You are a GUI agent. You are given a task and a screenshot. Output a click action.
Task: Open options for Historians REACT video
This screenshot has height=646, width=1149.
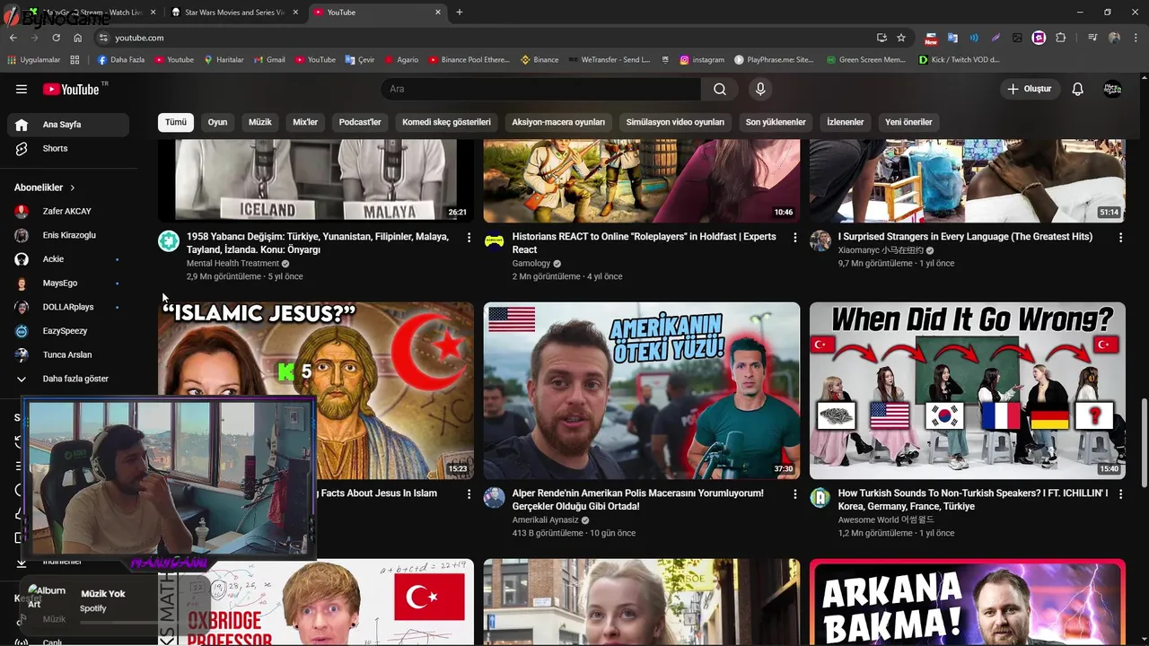pyautogui.click(x=794, y=238)
